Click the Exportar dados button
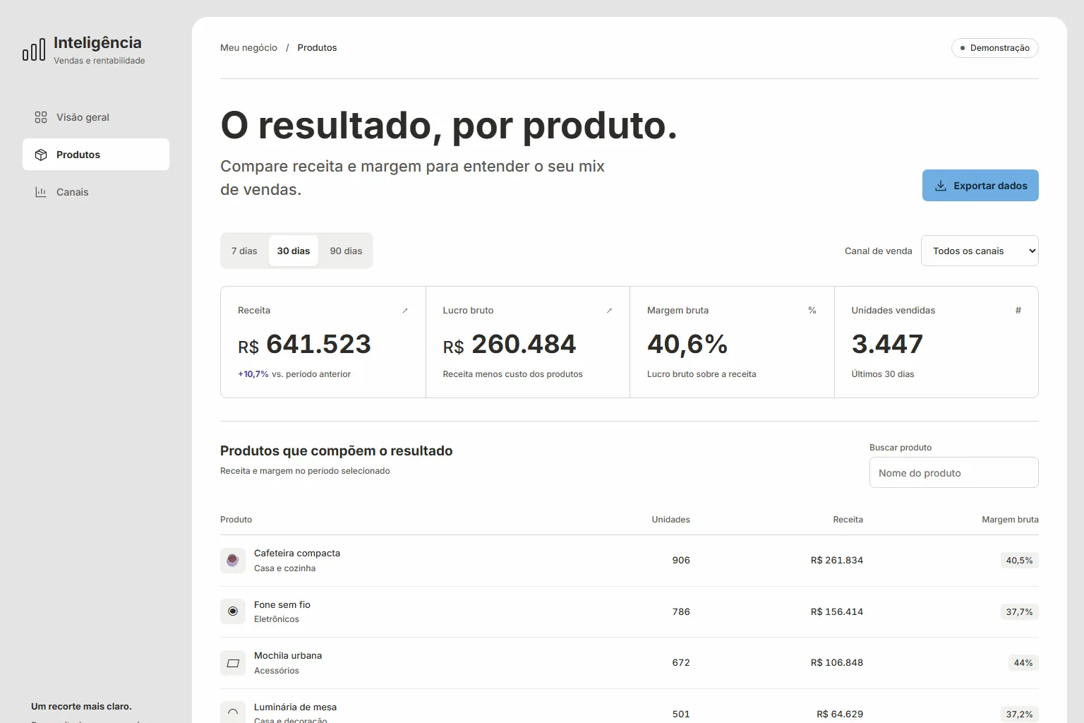Image resolution: width=1084 pixels, height=723 pixels. [x=980, y=186]
